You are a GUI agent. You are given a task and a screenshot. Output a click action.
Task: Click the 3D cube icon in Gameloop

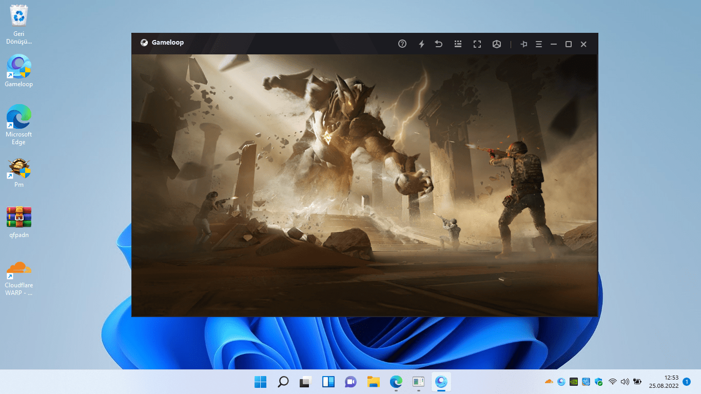click(497, 44)
